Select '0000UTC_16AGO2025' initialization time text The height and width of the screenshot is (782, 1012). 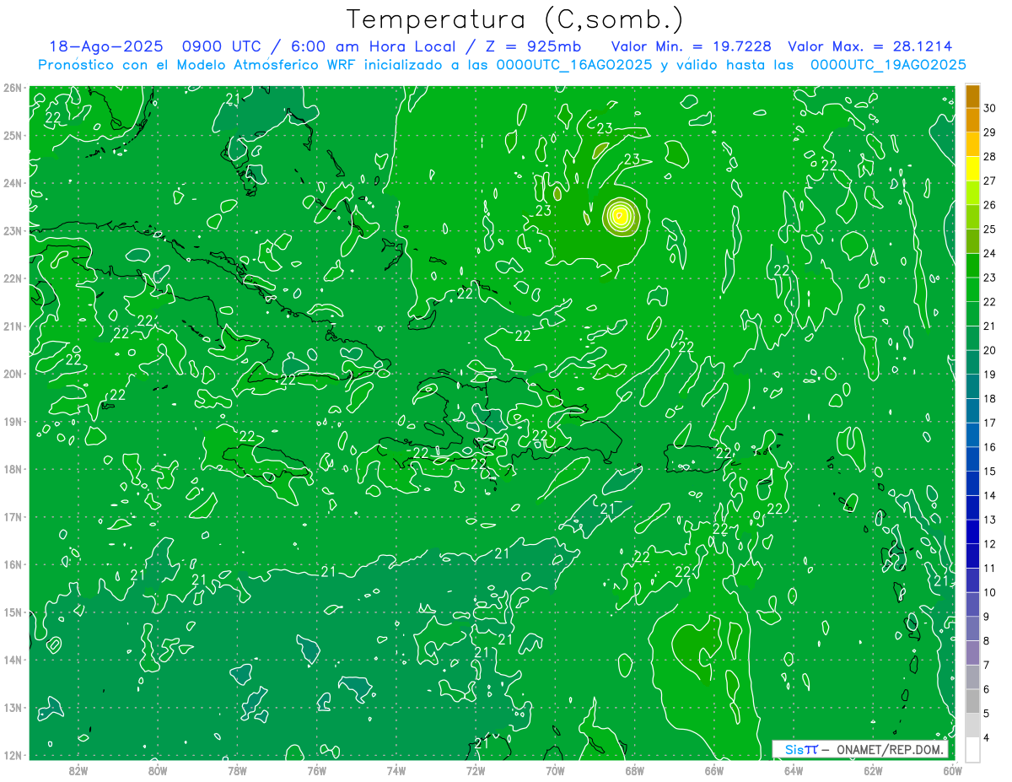(574, 65)
